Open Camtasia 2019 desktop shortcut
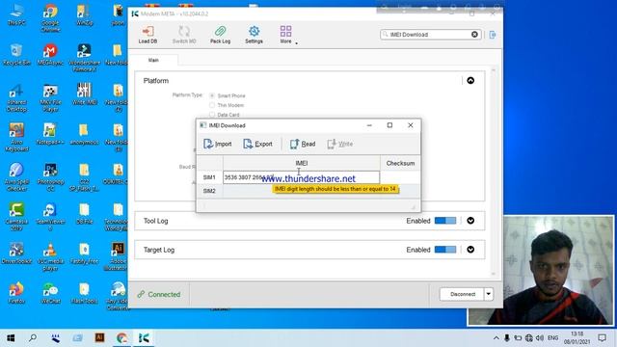This screenshot has width=617, height=347. point(16,216)
